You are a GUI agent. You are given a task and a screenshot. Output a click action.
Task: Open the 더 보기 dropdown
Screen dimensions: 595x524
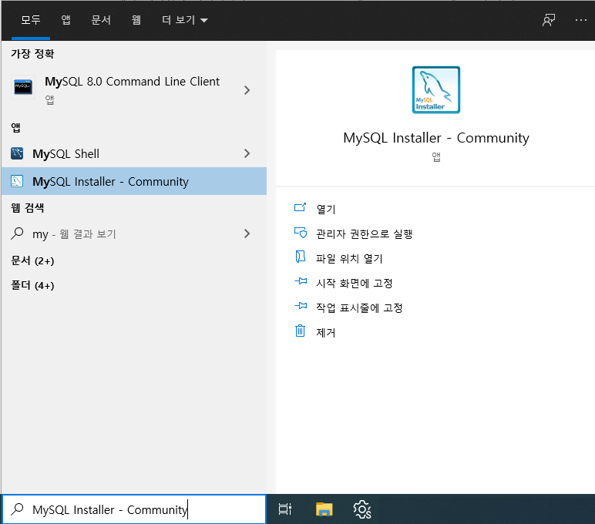[185, 20]
